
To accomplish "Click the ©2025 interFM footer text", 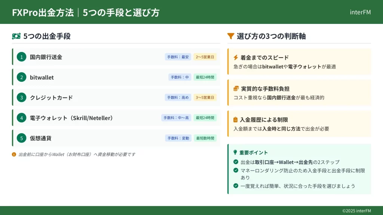I will [x=356, y=211].
